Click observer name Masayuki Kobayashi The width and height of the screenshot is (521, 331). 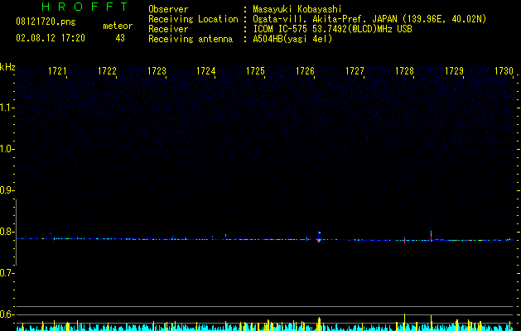click(297, 9)
